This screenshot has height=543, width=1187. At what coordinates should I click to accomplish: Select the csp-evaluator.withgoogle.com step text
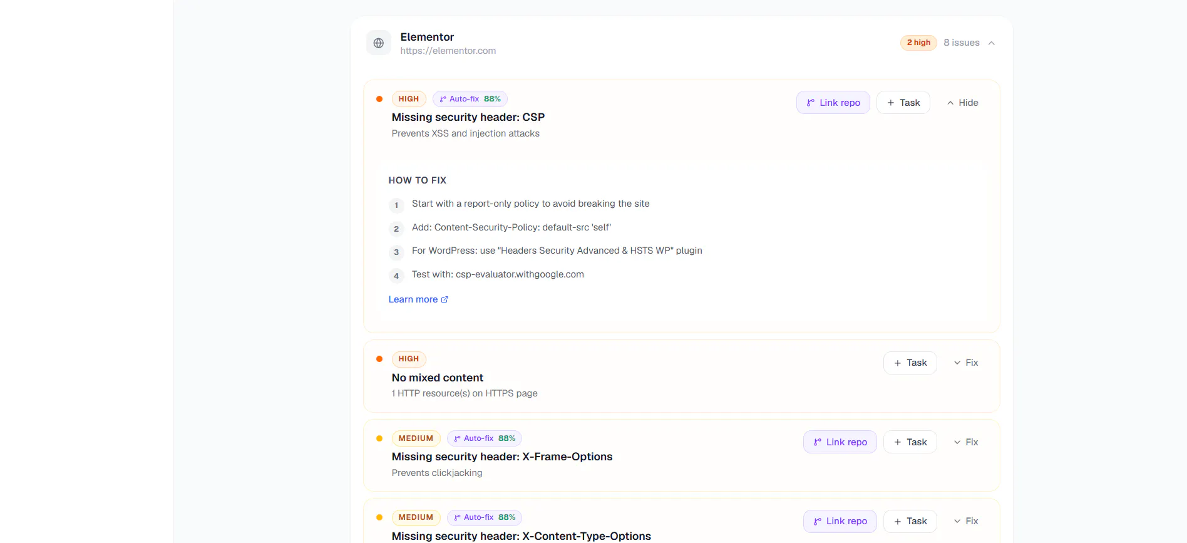498,274
